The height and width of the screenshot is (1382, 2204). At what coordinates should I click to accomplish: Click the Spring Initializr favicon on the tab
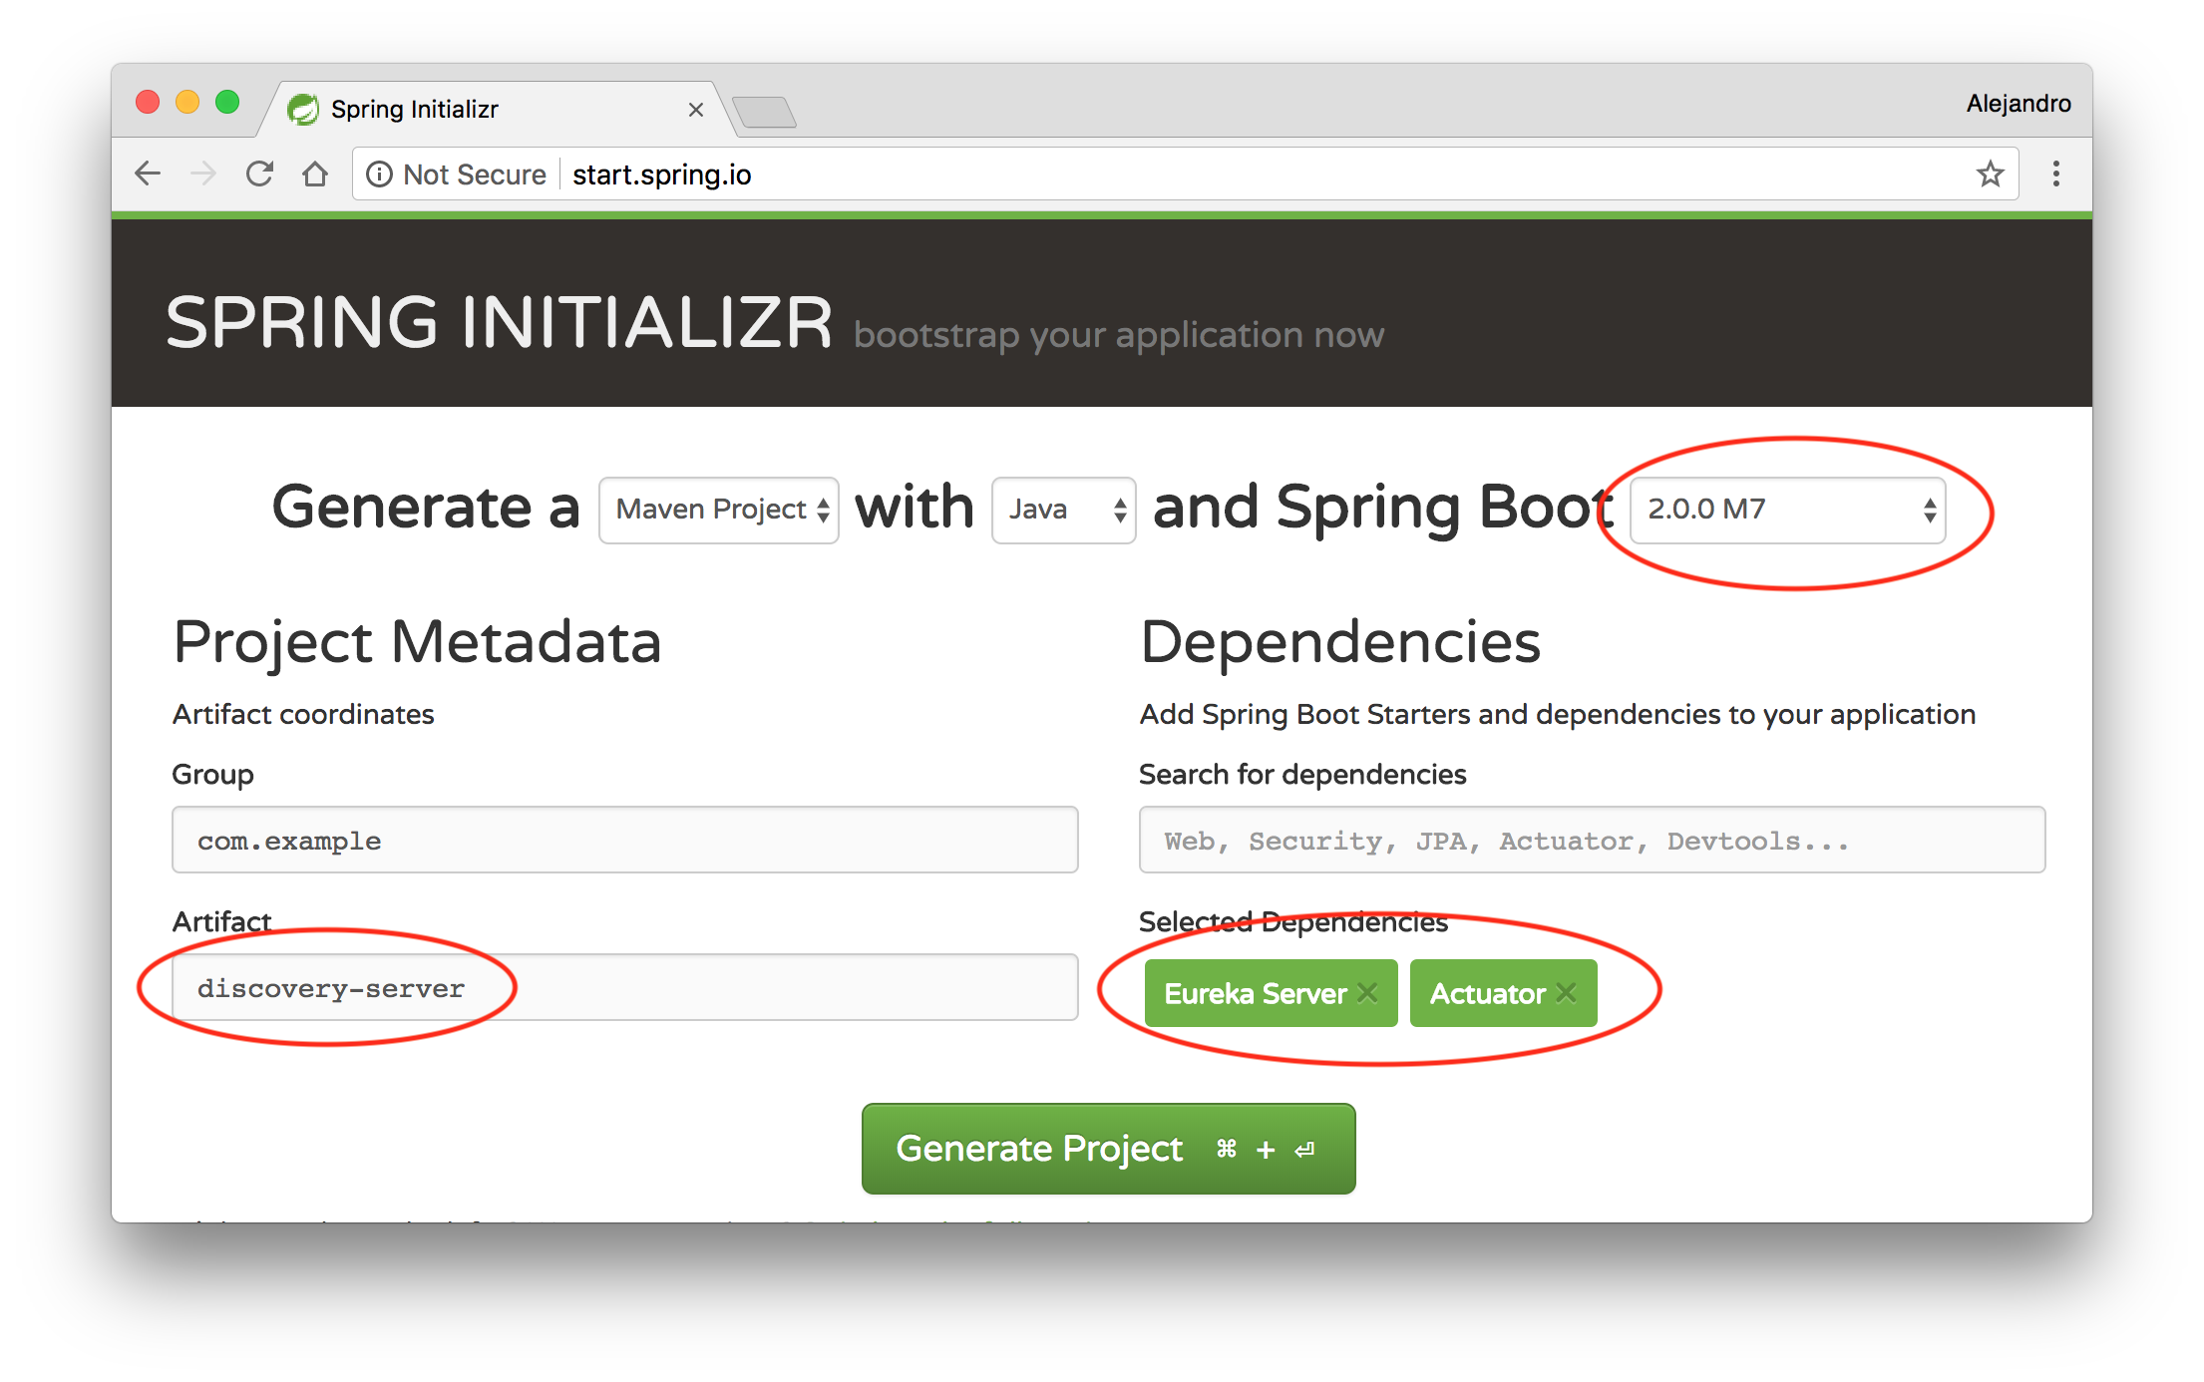[304, 108]
